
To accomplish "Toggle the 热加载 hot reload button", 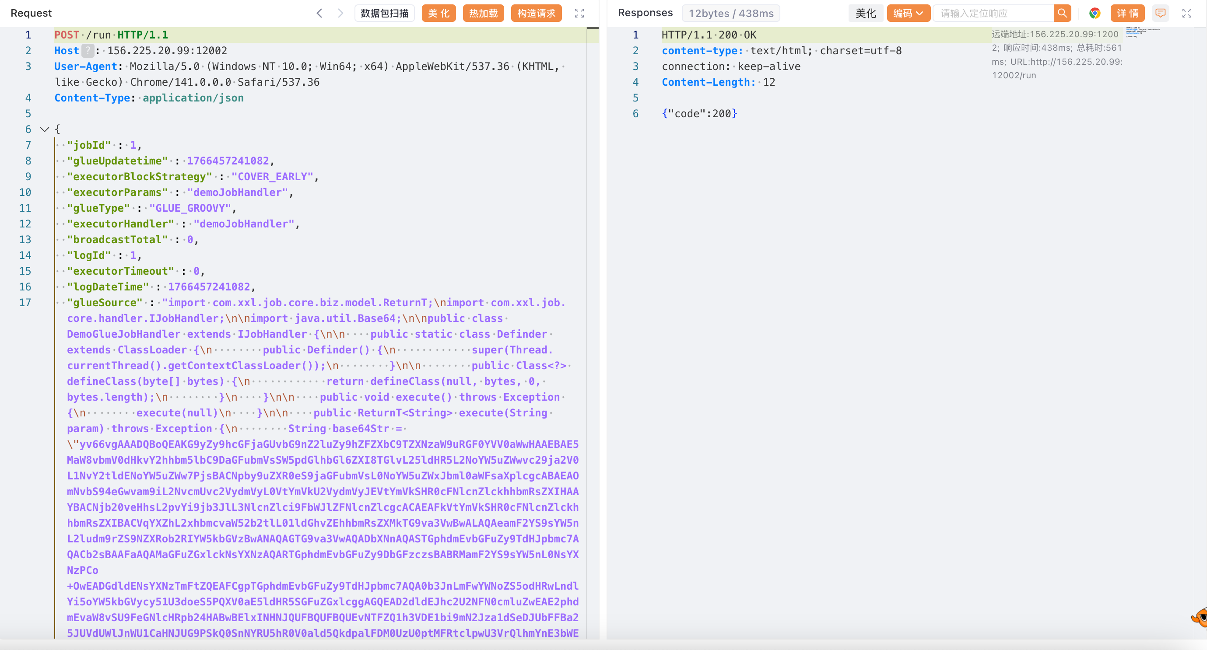I will point(483,13).
